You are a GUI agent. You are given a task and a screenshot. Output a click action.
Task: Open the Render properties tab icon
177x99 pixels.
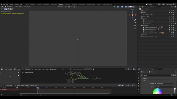coord(139,76)
